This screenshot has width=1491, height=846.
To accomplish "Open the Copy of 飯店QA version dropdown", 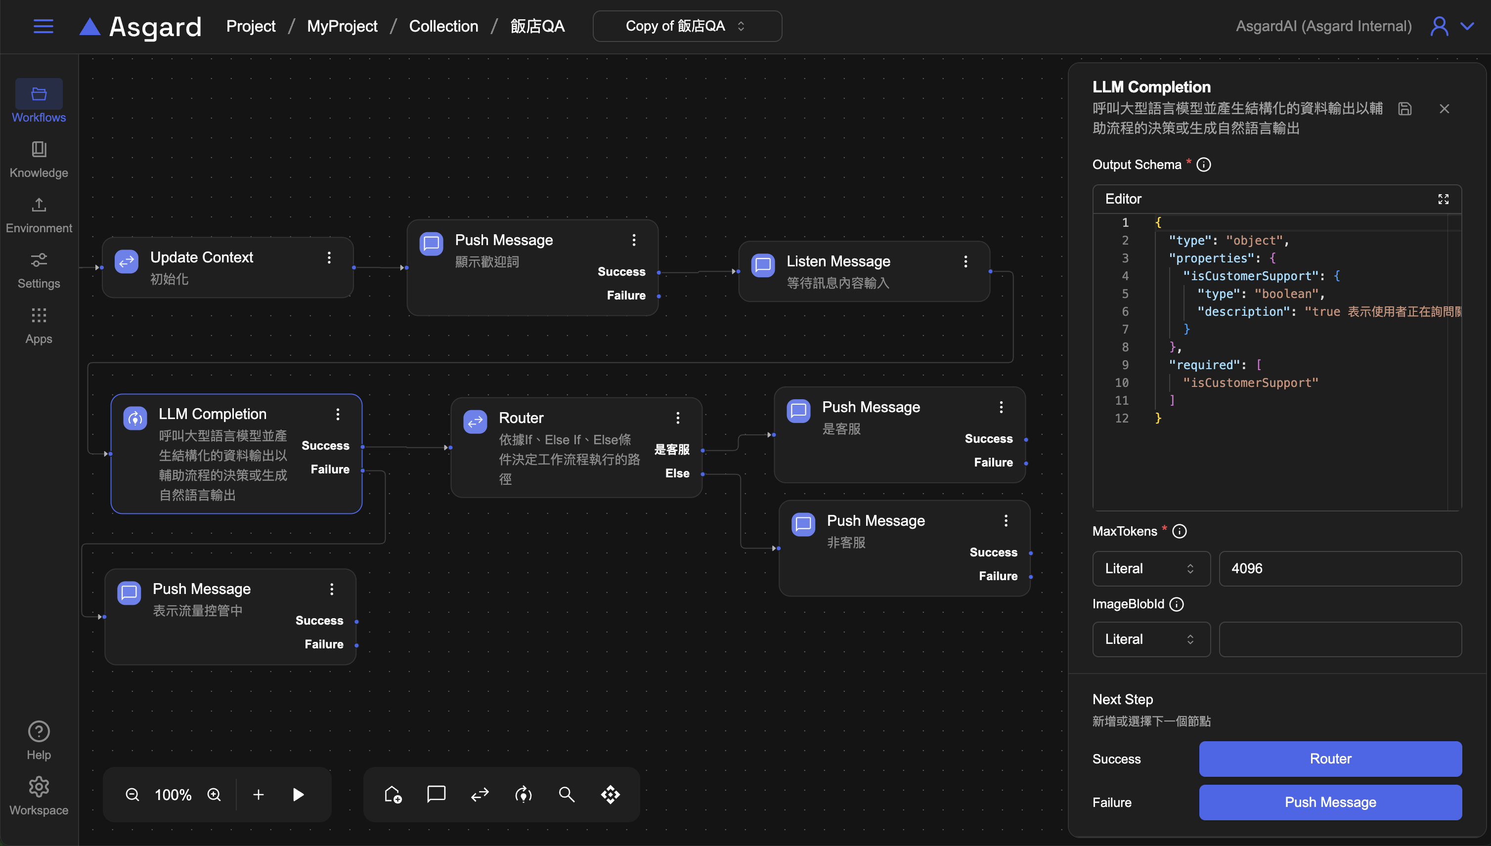I will [x=687, y=26].
